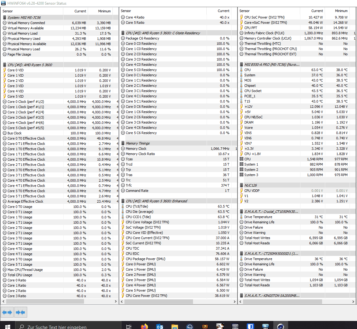Select the SoC Current (SVI2 TFN) row label

tap(143, 243)
